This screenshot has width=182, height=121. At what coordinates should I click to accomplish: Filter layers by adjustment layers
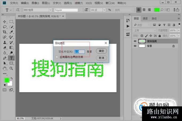[159, 25]
